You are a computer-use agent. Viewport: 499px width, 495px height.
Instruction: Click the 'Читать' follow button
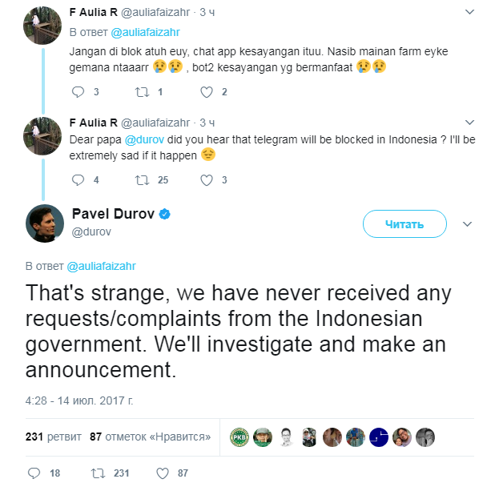[404, 224]
